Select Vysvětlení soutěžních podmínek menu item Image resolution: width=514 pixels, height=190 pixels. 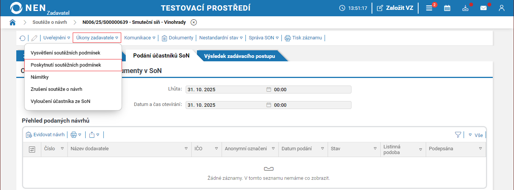(x=73, y=53)
